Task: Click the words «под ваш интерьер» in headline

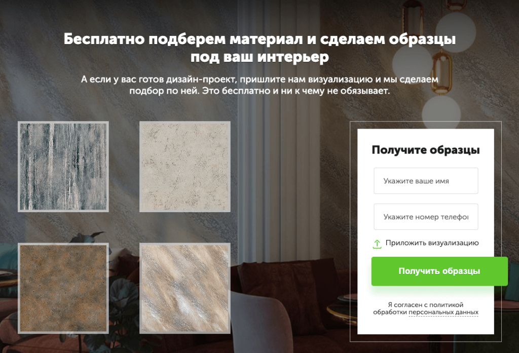Action: [259, 57]
